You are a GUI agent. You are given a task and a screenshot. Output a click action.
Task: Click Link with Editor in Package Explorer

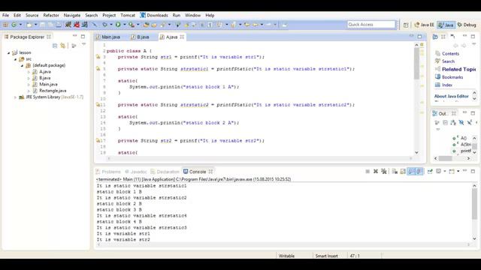[x=63, y=46]
